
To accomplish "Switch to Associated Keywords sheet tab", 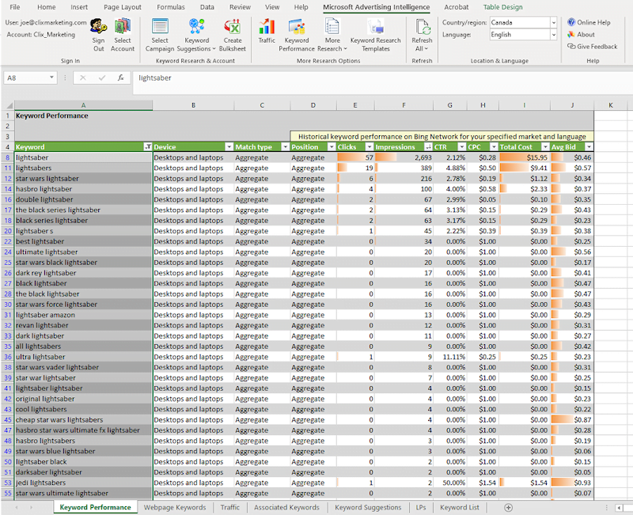I will 286,508.
